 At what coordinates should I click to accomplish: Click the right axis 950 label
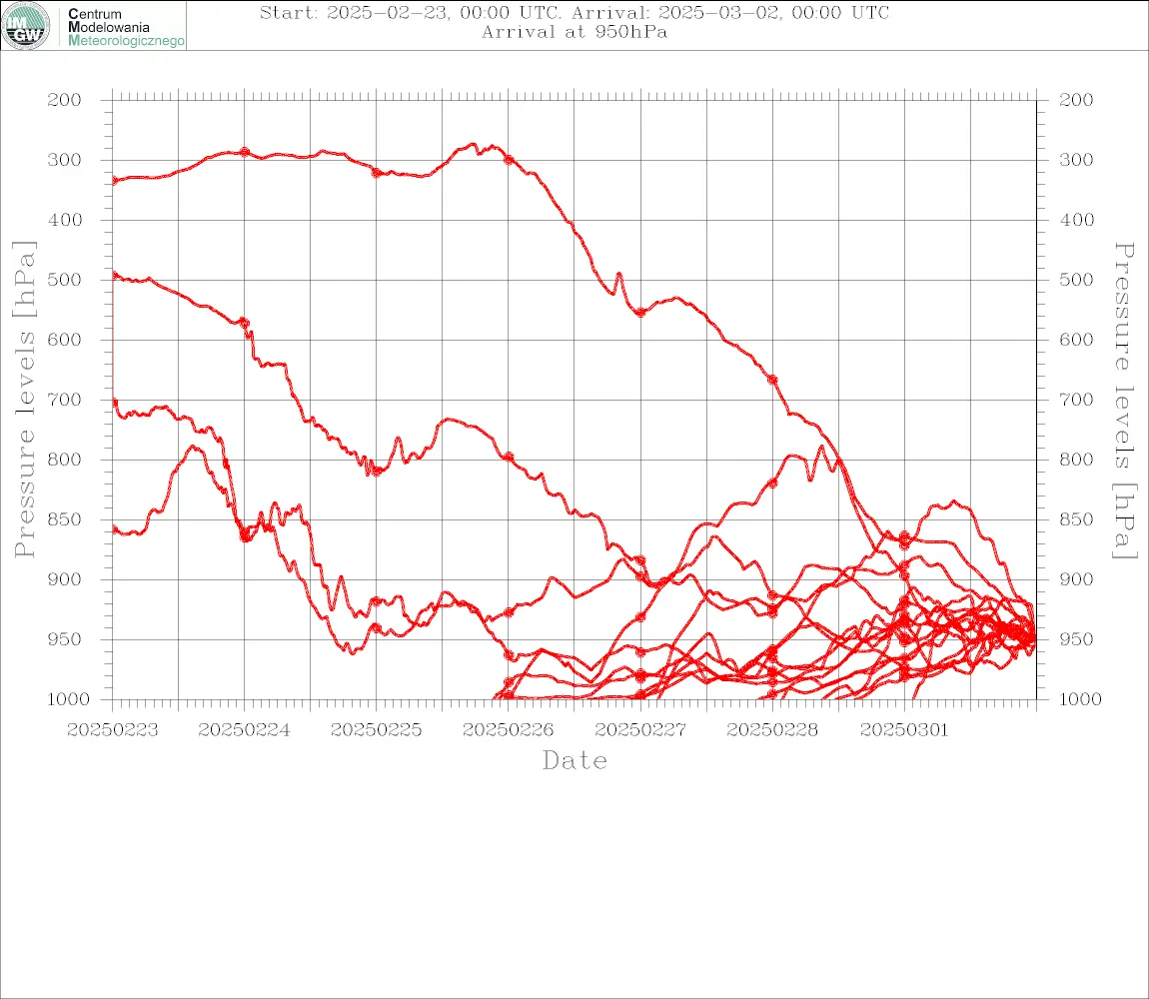coord(1076,639)
